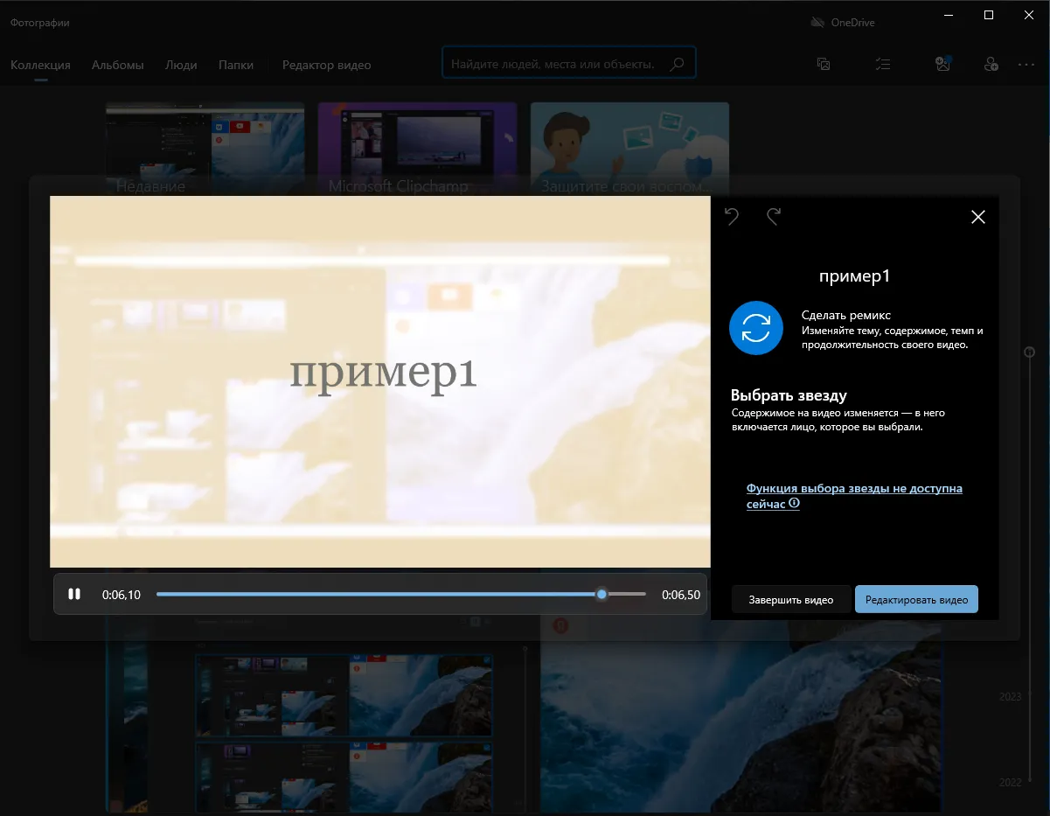This screenshot has height=816, width=1050.
Task: Click the Import photos icon with the badge
Action: click(942, 64)
